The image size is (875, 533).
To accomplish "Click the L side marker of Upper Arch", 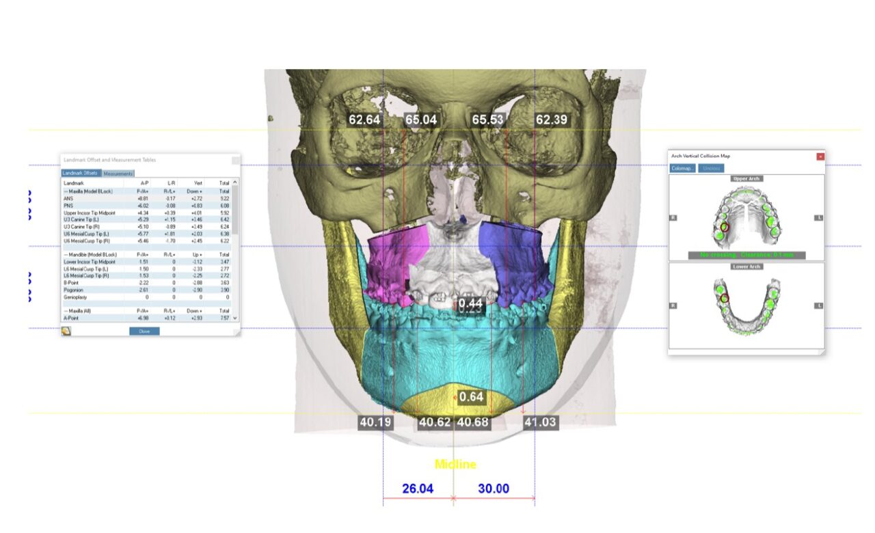I will [x=818, y=218].
